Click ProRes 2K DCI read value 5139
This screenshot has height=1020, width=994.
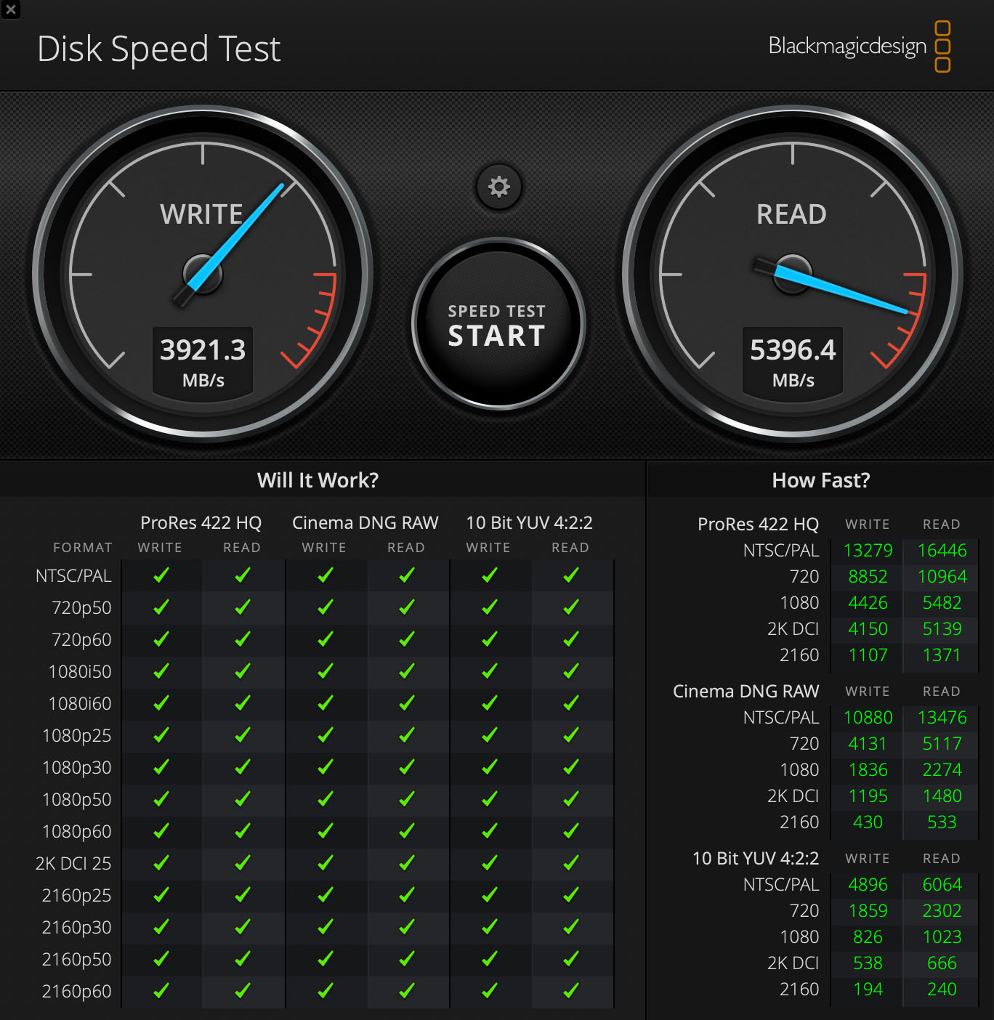942,629
